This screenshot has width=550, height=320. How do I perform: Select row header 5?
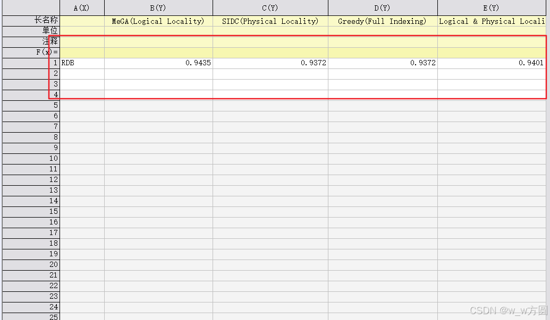click(31, 106)
